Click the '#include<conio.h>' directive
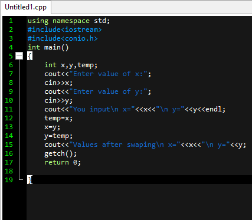Image resolution: width=252 pixels, height=220 pixels. [x=63, y=38]
